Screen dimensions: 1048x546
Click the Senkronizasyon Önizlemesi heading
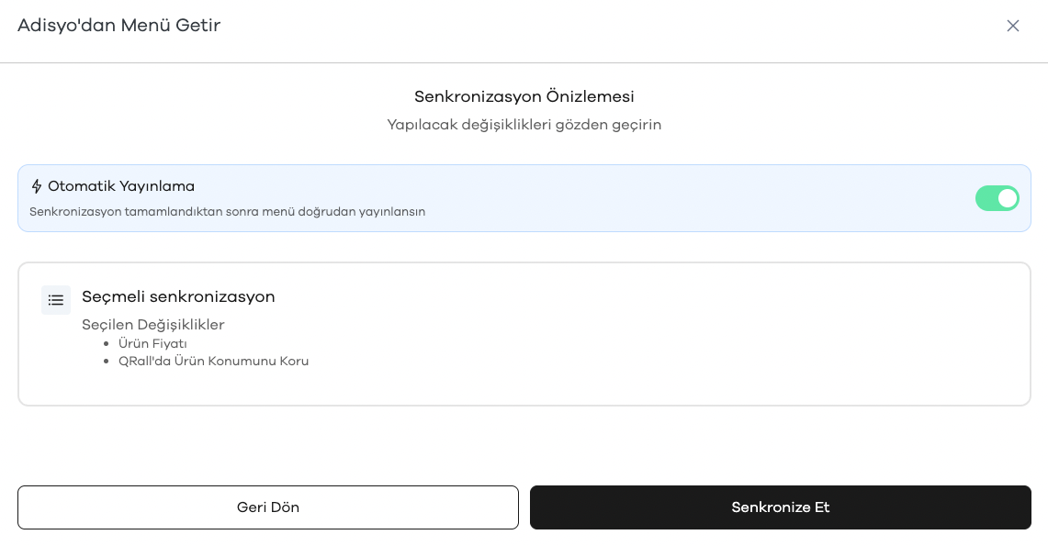pyautogui.click(x=524, y=96)
